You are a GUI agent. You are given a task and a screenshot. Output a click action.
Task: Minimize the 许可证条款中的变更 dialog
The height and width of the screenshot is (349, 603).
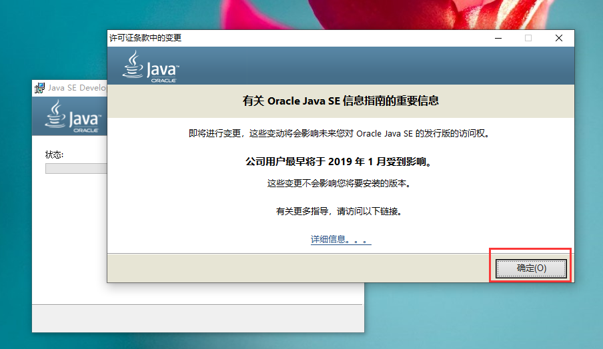pyautogui.click(x=498, y=38)
